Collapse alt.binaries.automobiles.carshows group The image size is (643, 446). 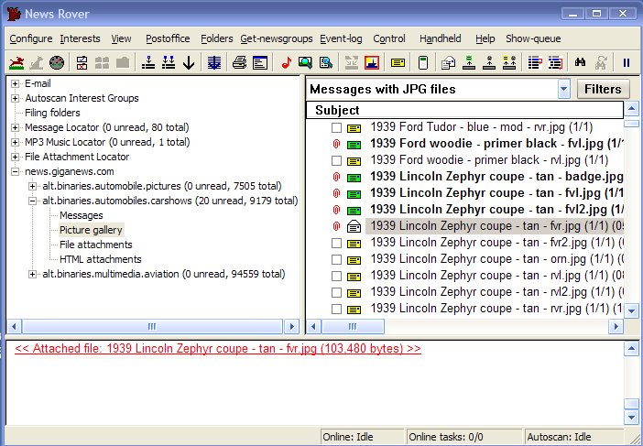coord(32,201)
